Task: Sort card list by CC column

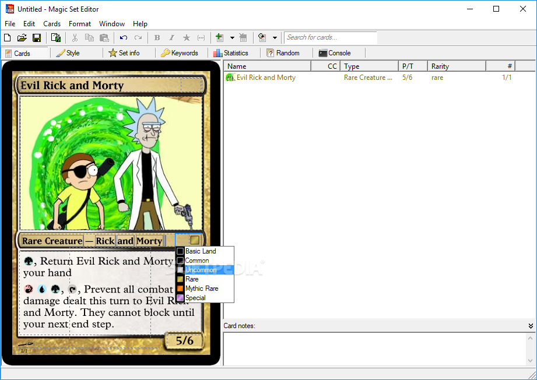Action: tap(326, 66)
